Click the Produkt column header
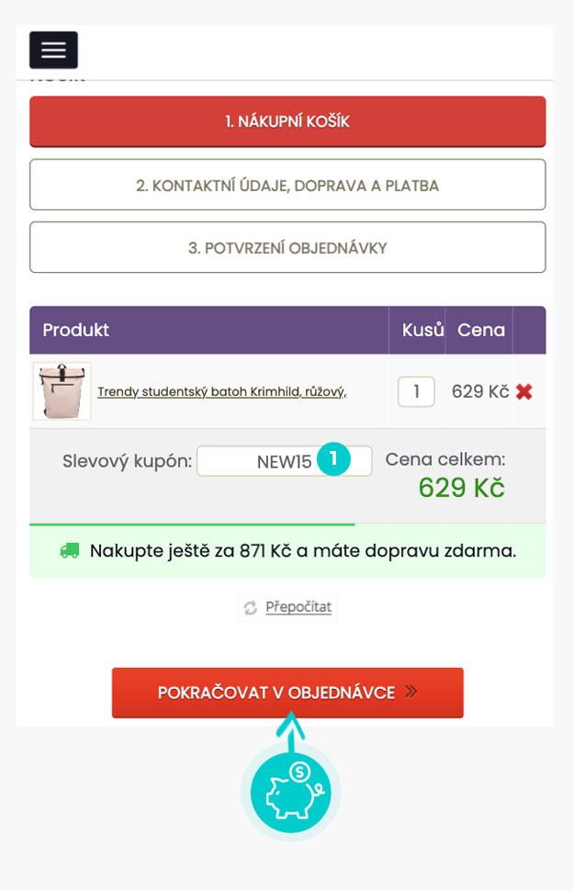574x891 pixels. [x=76, y=330]
